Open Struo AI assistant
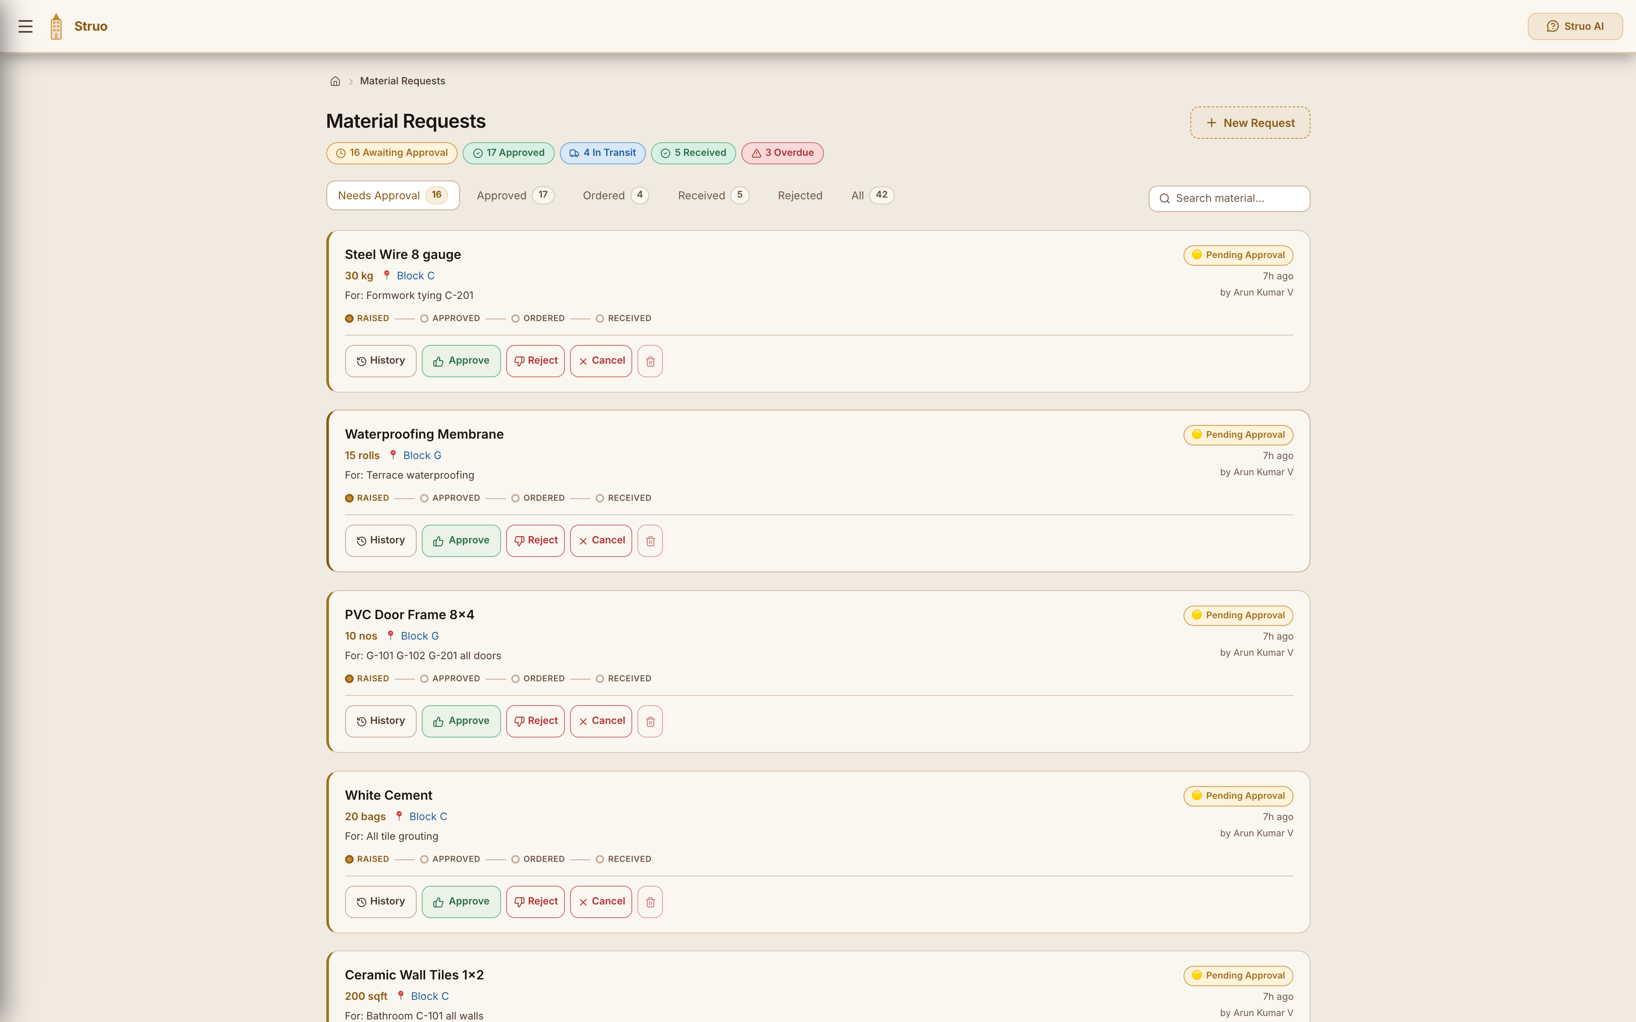 coord(1575,26)
